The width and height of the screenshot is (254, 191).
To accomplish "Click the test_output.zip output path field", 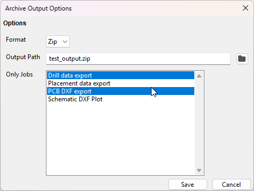I will pos(138,59).
